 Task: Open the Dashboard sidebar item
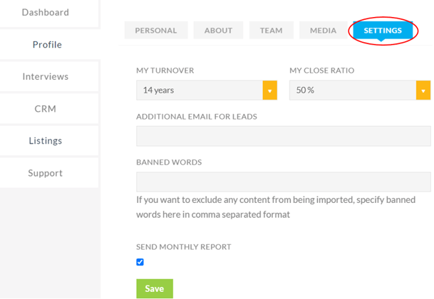point(49,13)
